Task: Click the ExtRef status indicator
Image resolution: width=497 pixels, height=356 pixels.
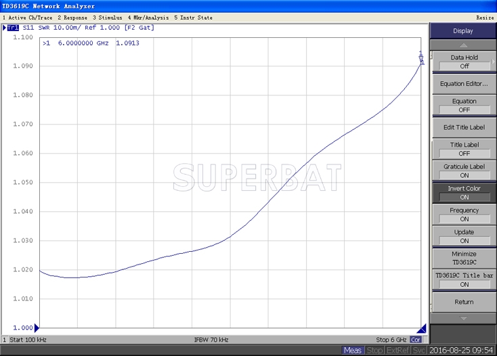Action: (x=397, y=350)
